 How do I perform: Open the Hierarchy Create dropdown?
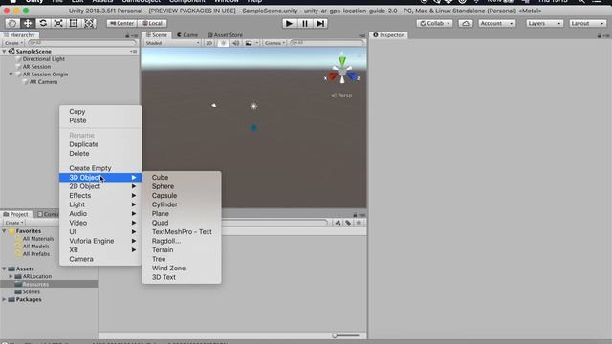pyautogui.click(x=13, y=43)
